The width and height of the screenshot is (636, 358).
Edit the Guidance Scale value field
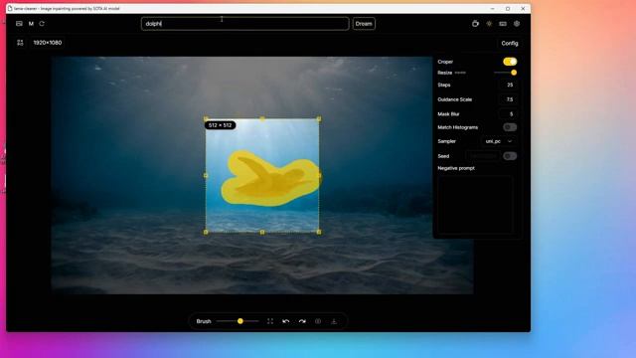point(508,99)
